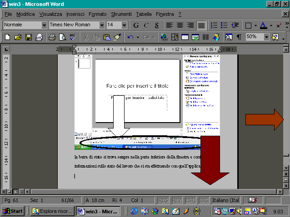The width and height of the screenshot is (290, 217).
Task: Apply numbered list formatting
Action: pos(214,25)
